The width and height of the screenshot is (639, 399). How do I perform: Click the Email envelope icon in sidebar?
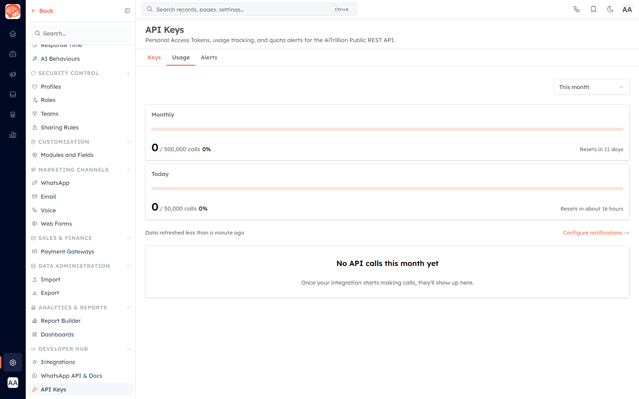(x=35, y=196)
